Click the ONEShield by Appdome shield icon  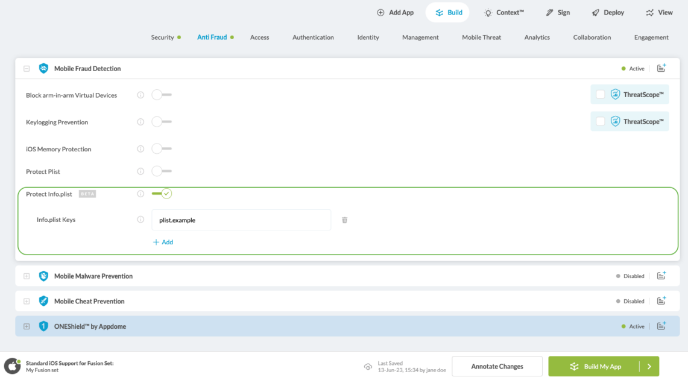click(x=43, y=326)
